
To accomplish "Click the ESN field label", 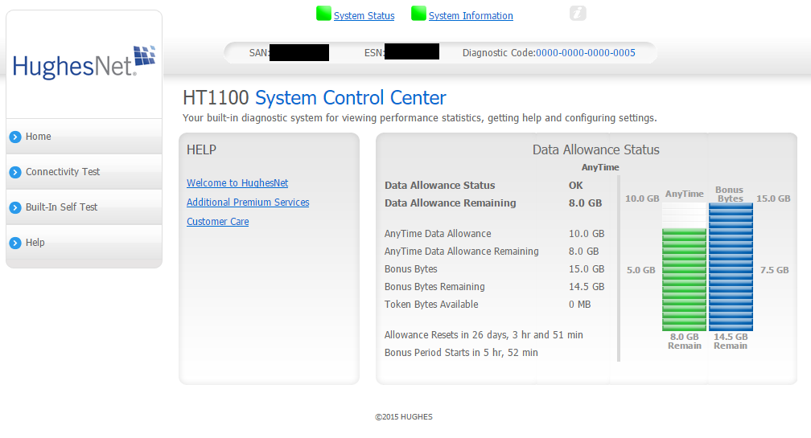I will click(x=374, y=53).
